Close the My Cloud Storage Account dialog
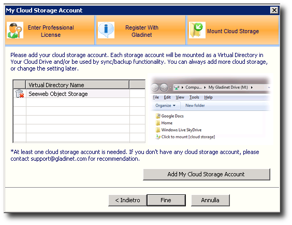Screen dimensions: 292x225 click(274, 10)
